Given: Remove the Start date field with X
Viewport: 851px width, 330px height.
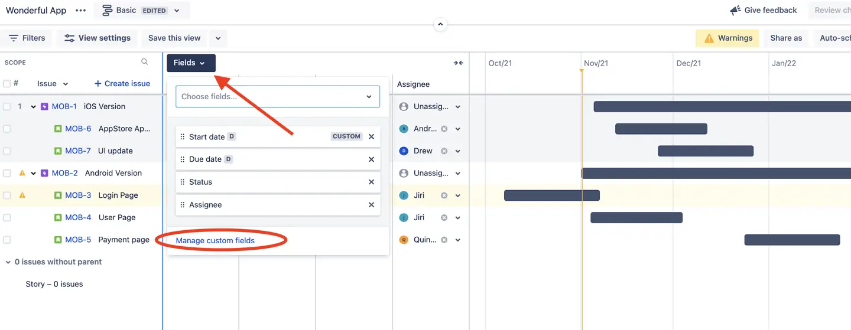Looking at the screenshot, I should 371,136.
